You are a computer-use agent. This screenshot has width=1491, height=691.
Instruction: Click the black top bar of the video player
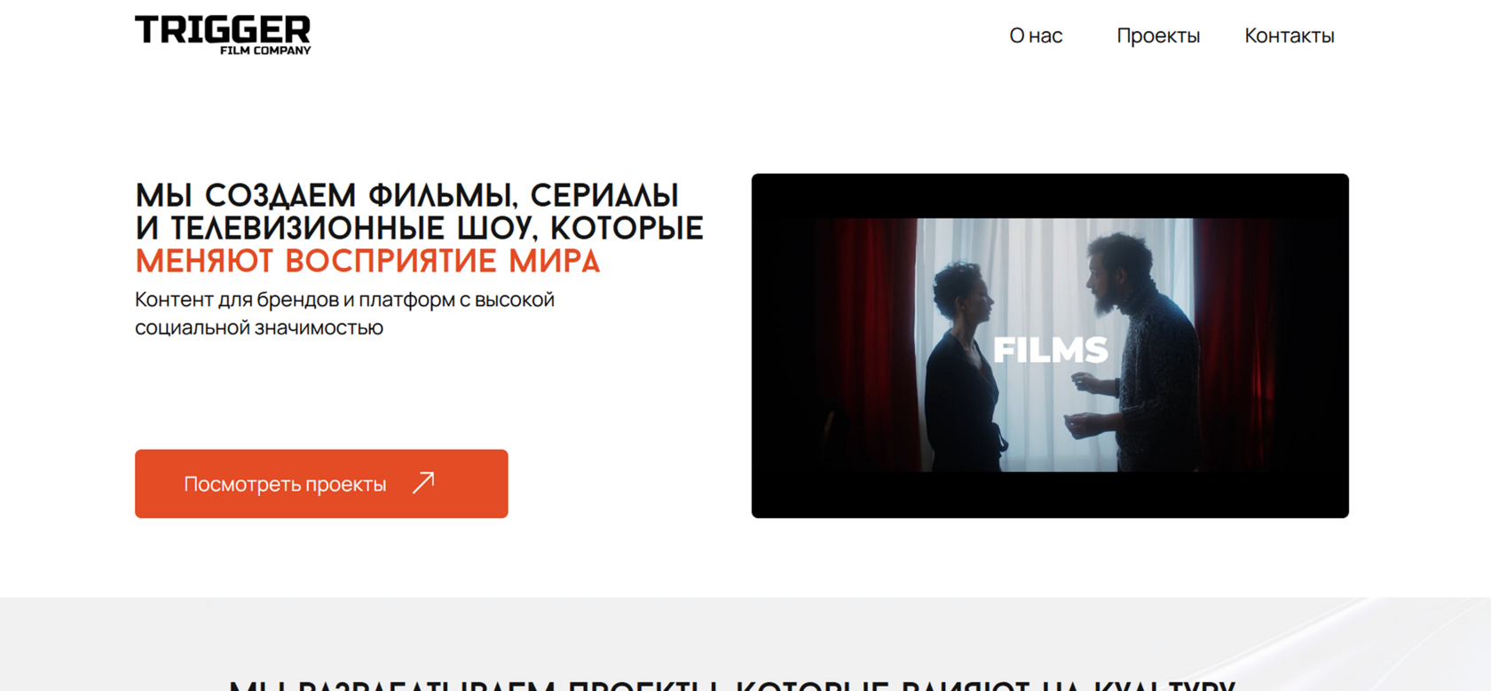click(1050, 195)
